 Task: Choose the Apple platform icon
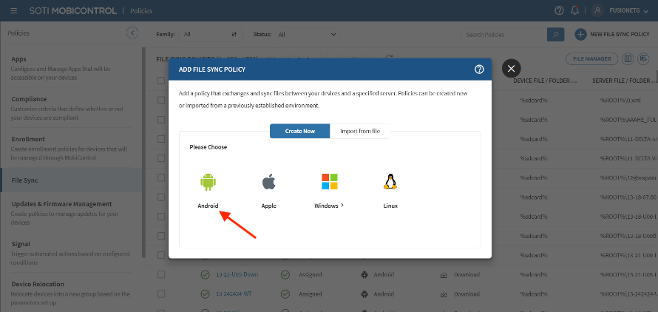tap(268, 183)
